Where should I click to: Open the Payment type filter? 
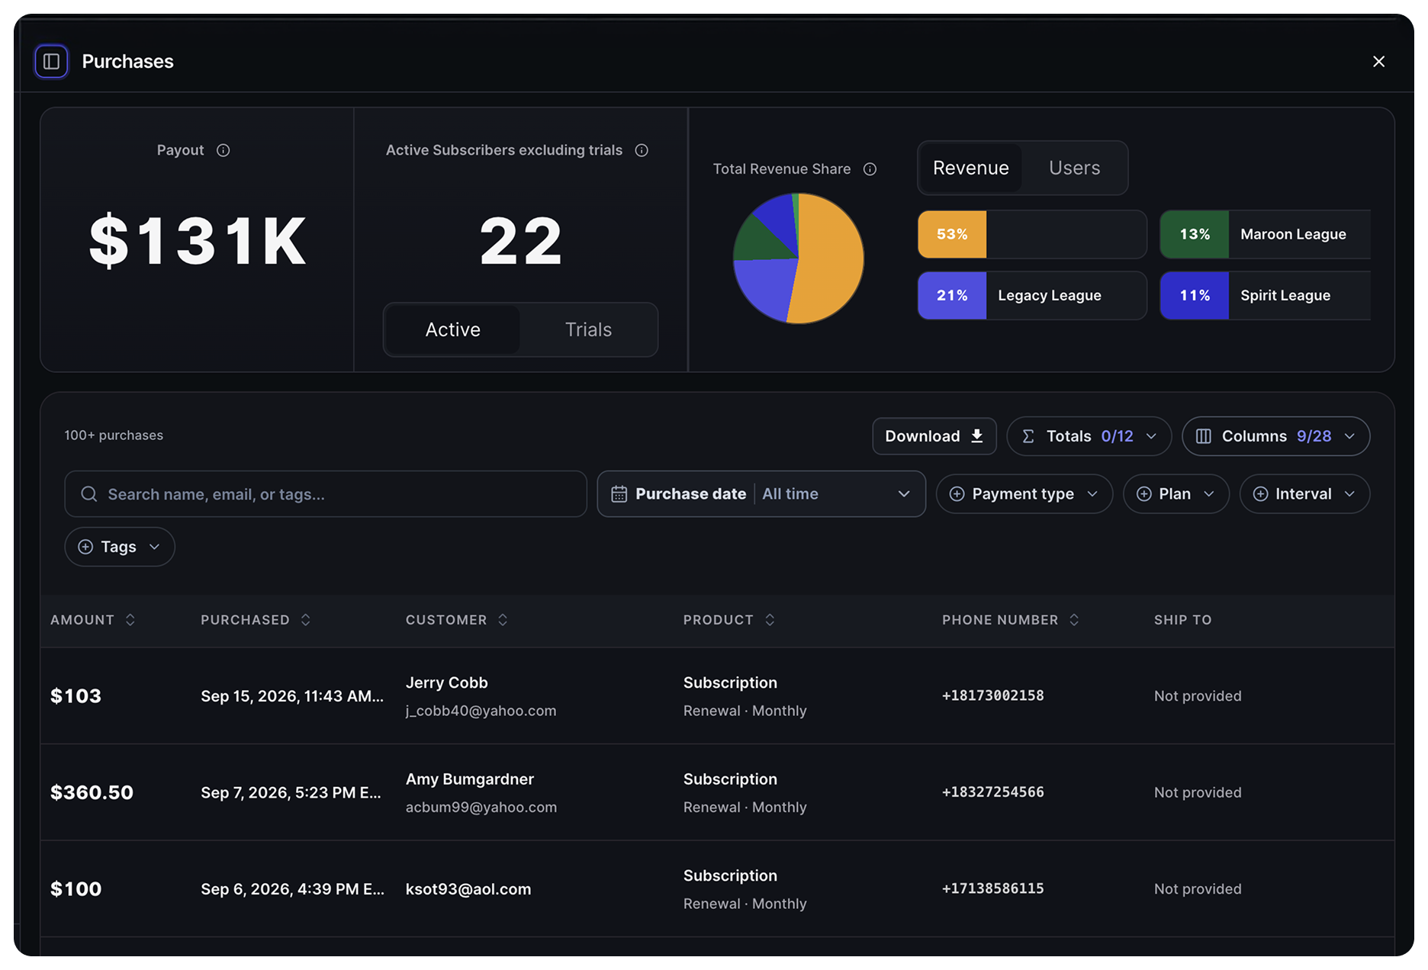pyautogui.click(x=1024, y=494)
